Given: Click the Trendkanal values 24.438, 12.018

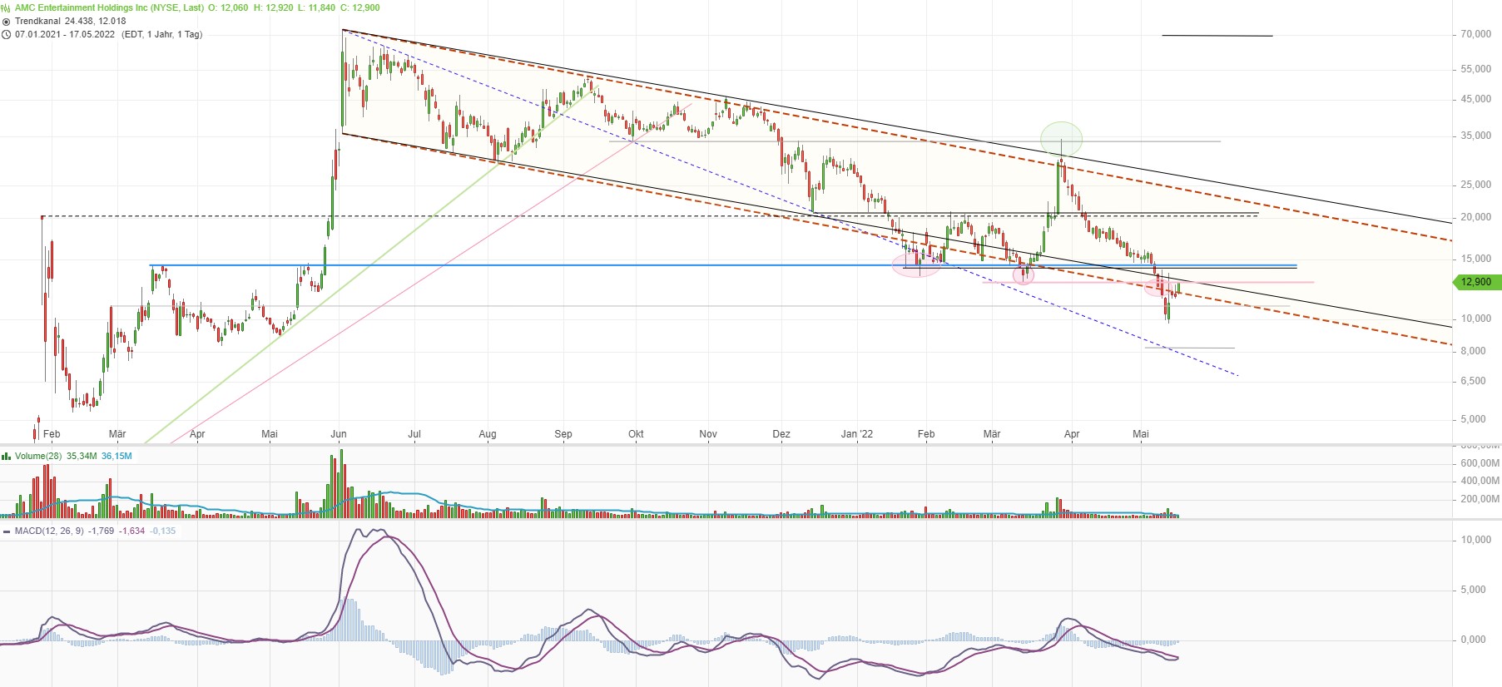Looking at the screenshot, I should [x=96, y=22].
